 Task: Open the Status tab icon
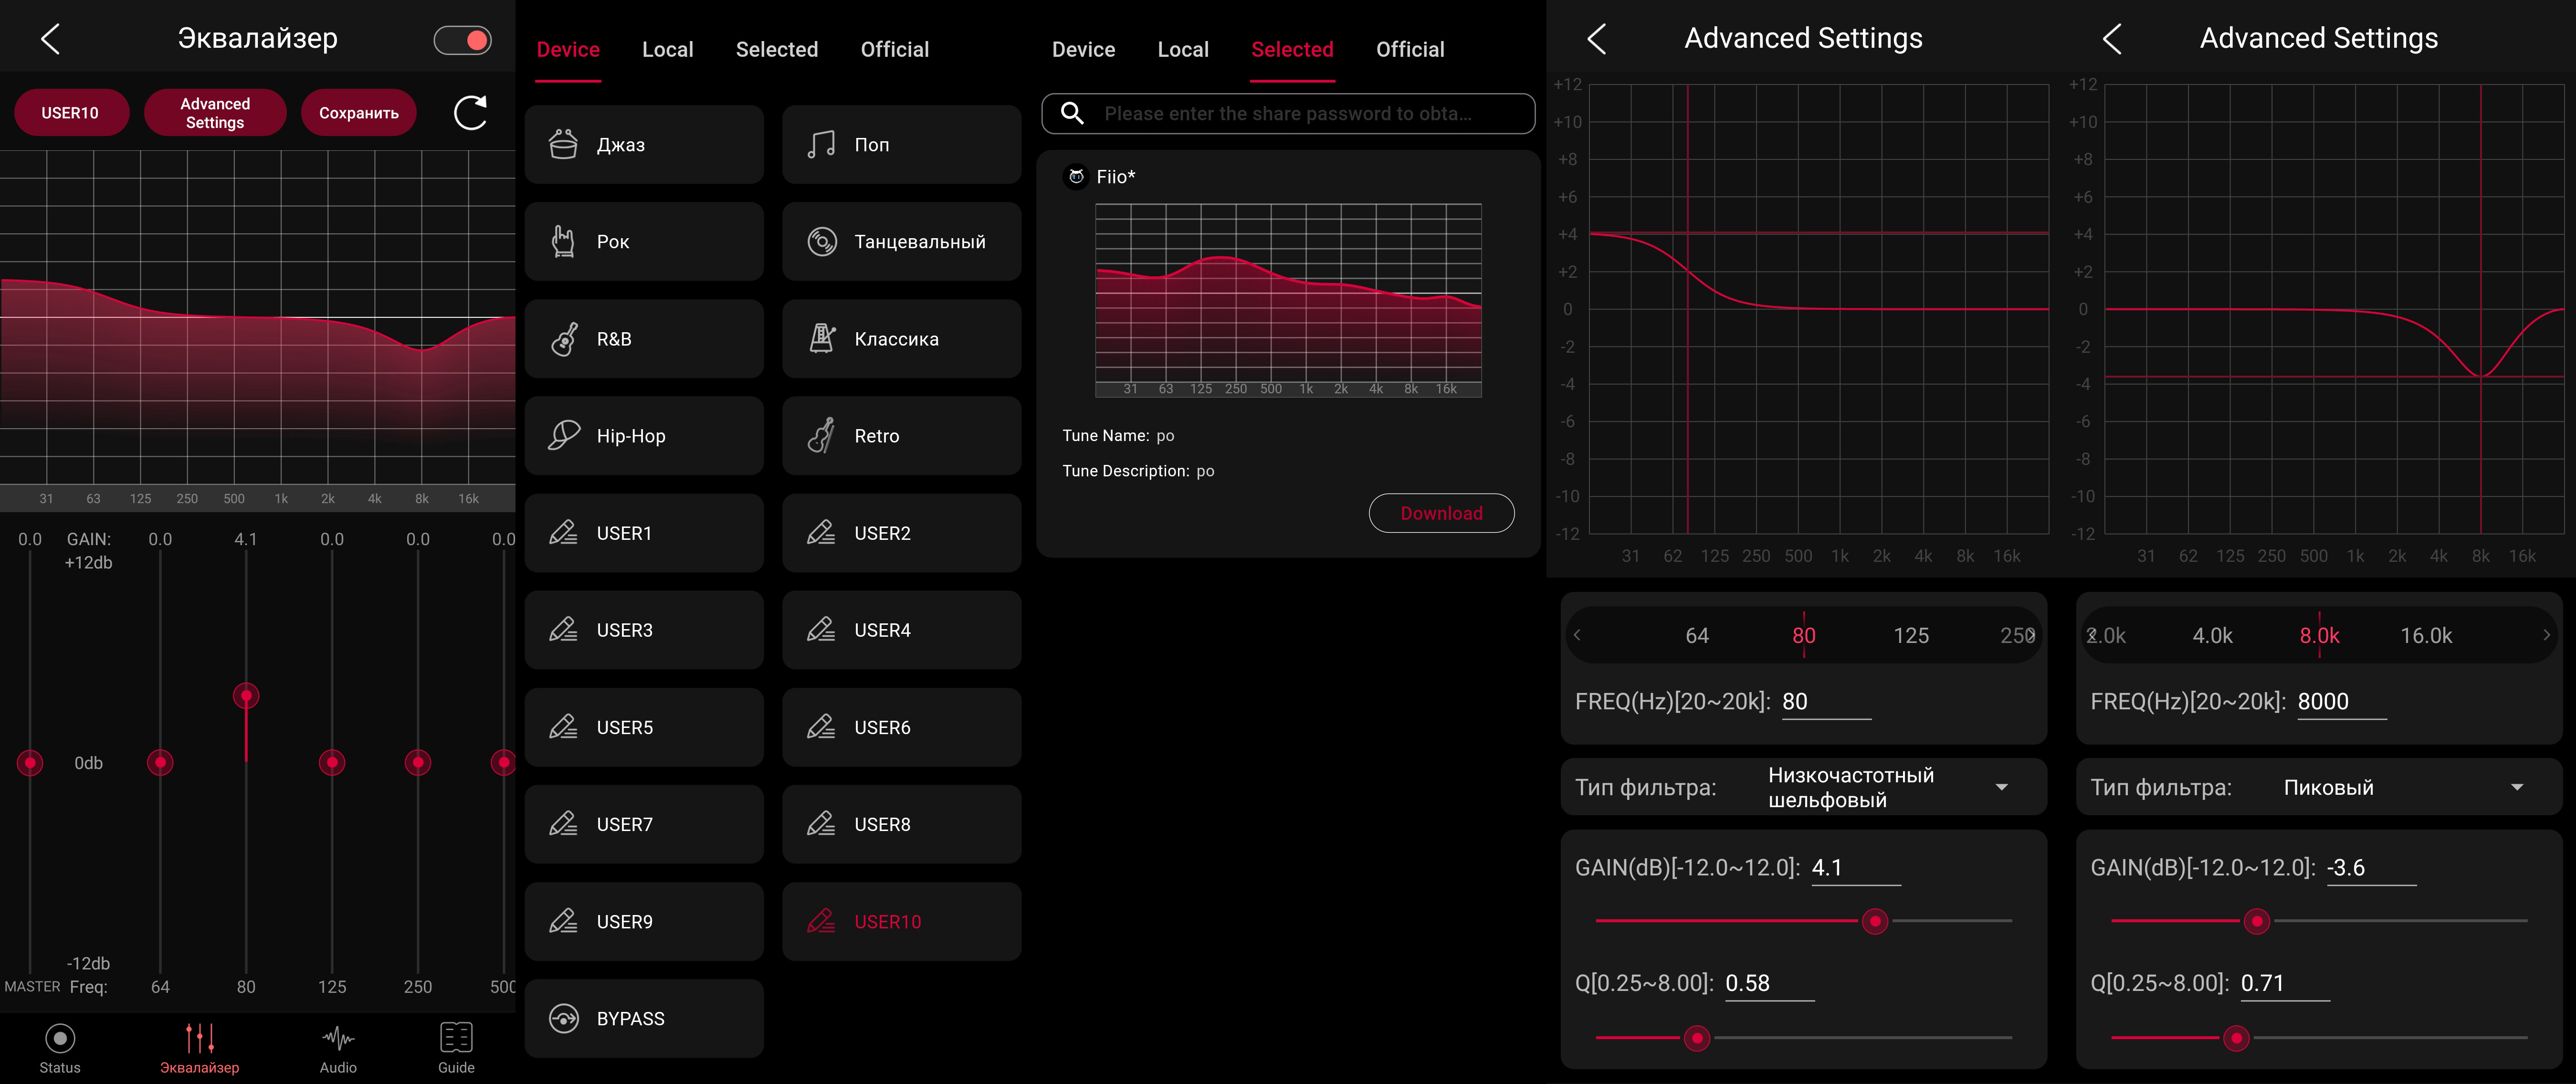(60, 1039)
